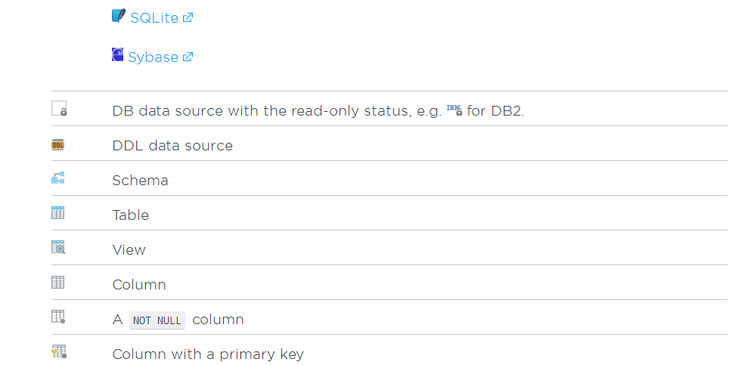Open the Sybase link
Screen dimensions: 729x365
click(x=153, y=57)
